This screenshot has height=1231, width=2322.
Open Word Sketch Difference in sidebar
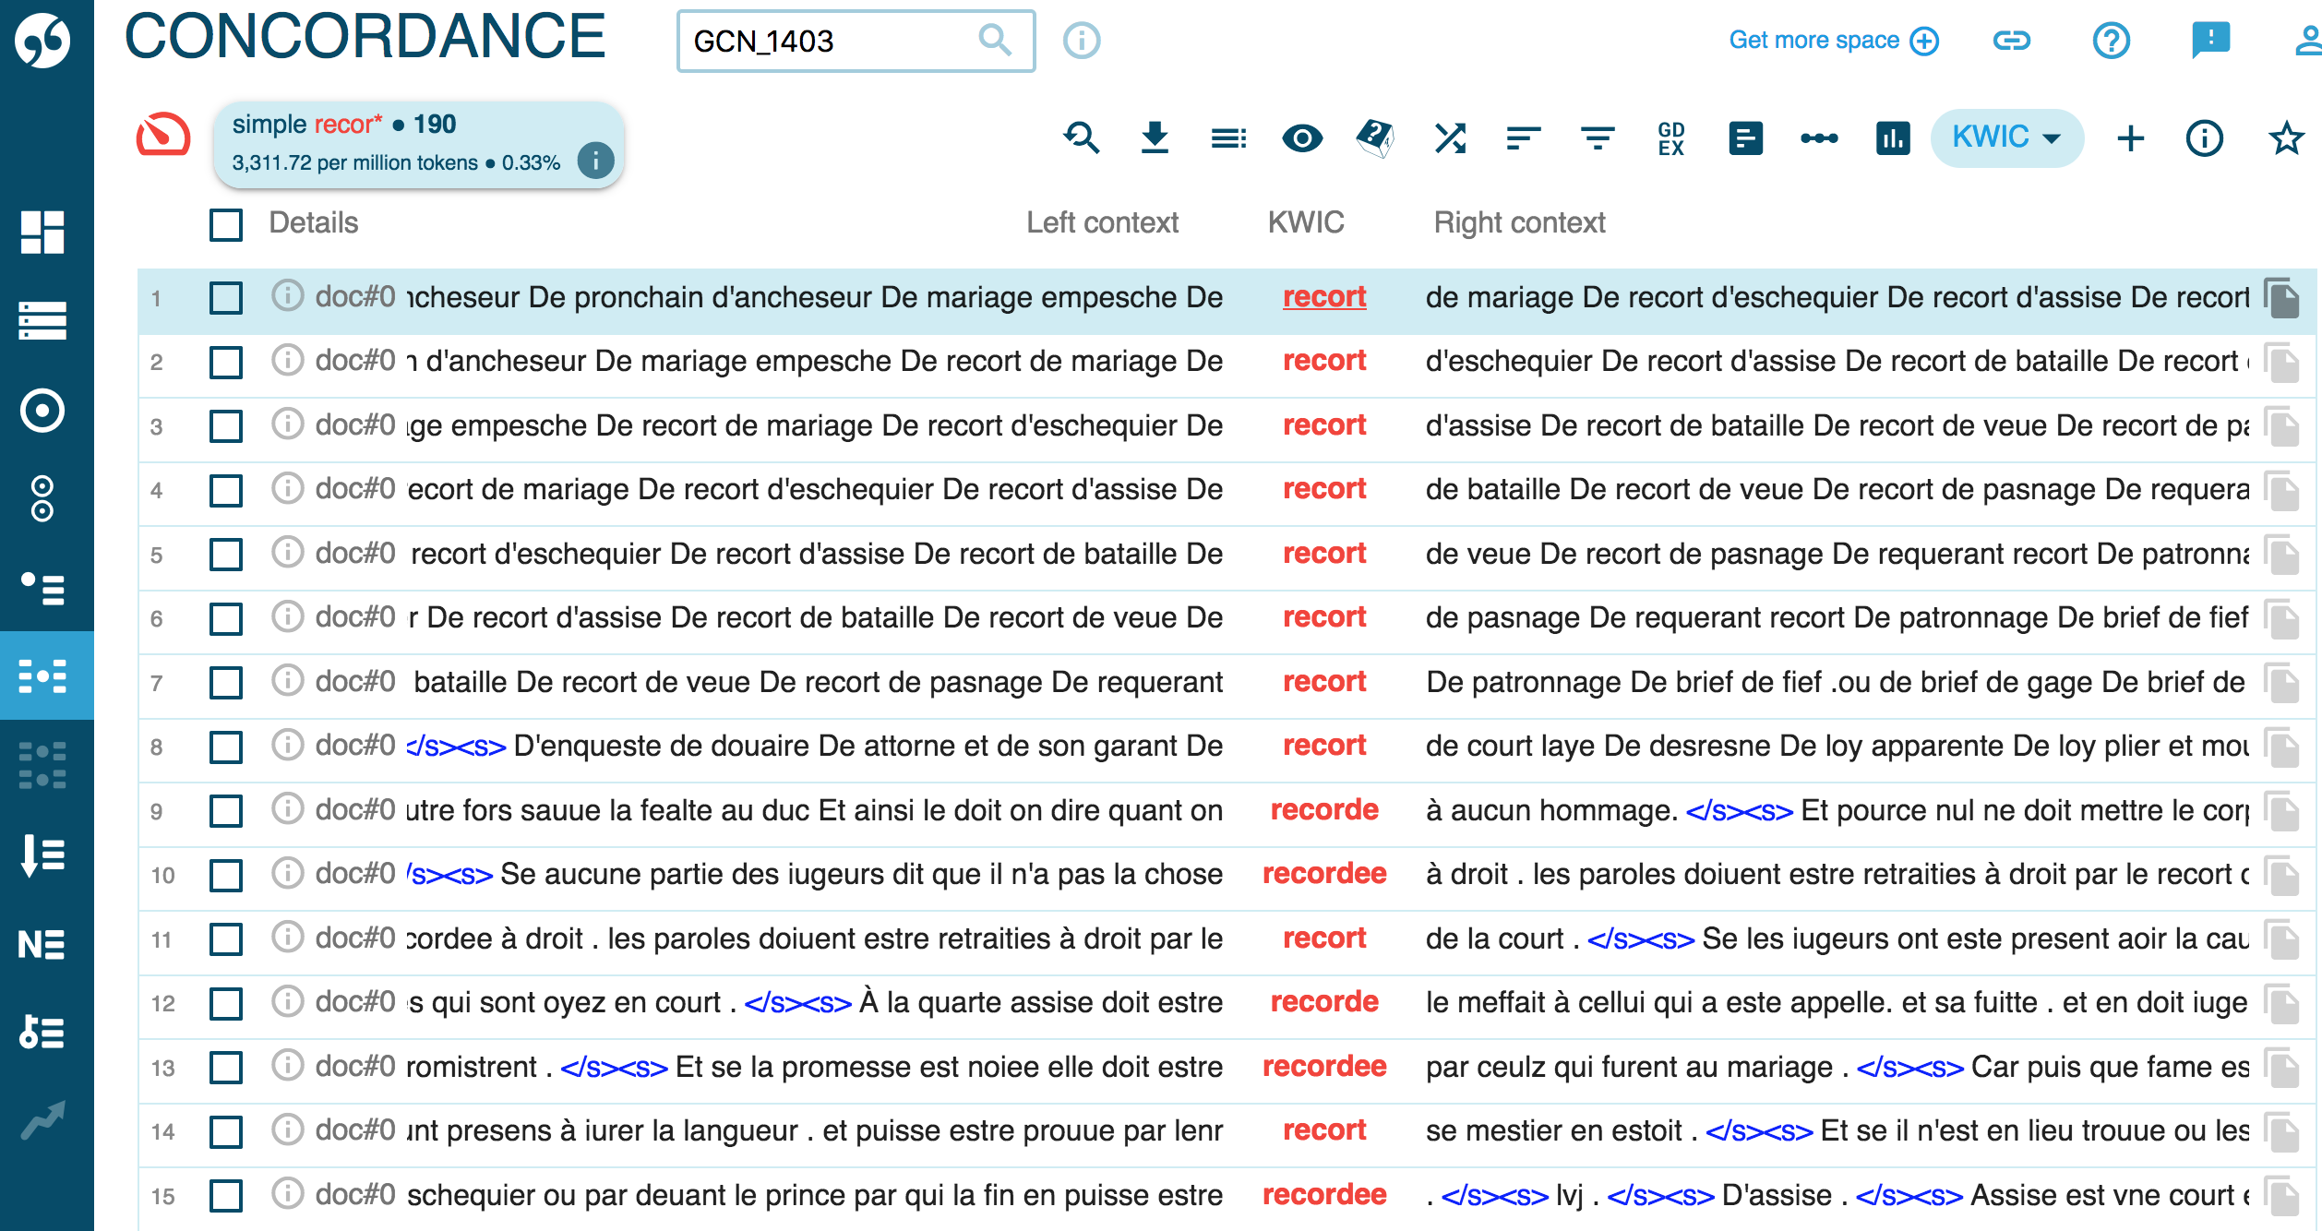coord(42,499)
